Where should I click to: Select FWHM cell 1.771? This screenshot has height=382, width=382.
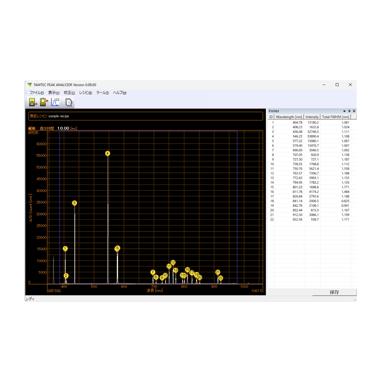[345, 187]
